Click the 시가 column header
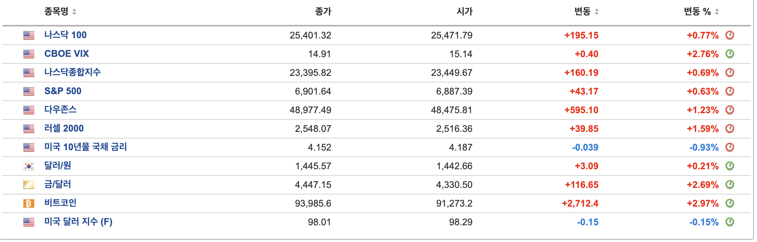This screenshot has width=757, height=242. [464, 12]
